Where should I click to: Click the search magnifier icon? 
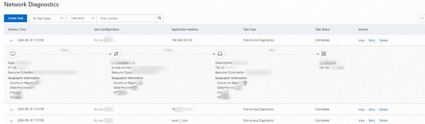click(x=160, y=18)
